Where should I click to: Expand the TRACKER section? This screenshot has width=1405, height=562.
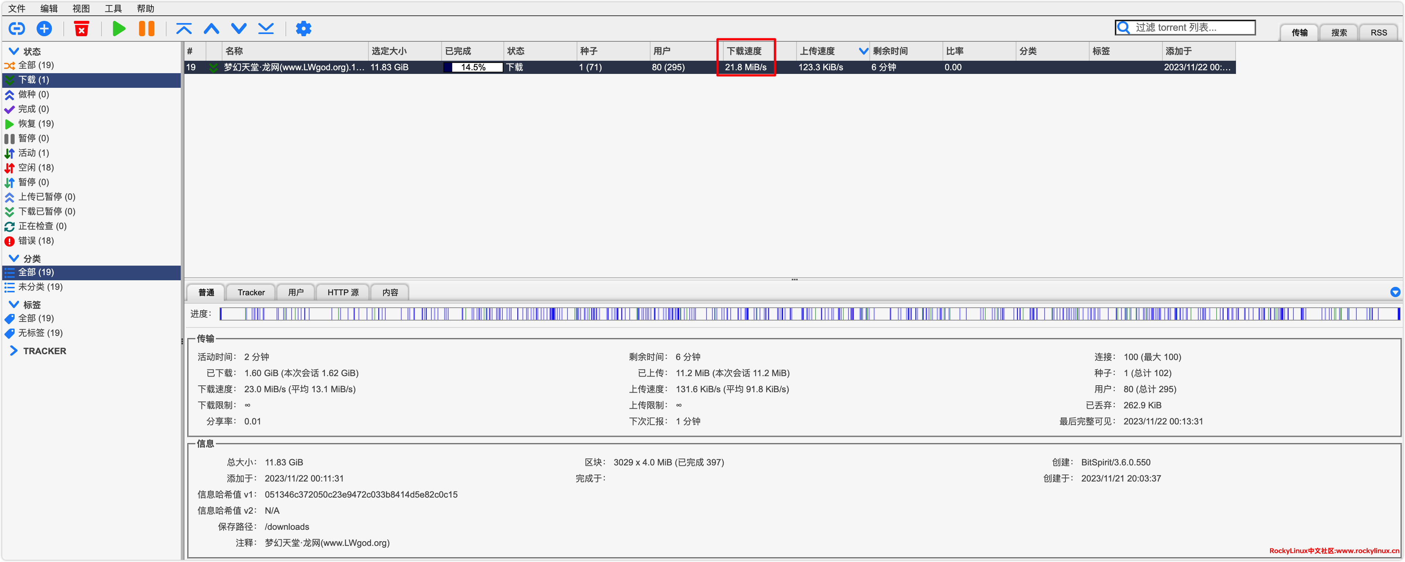point(14,351)
